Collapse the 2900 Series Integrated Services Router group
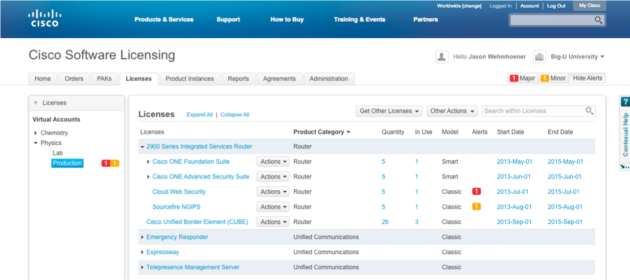The width and height of the screenshot is (630, 280). (143, 147)
